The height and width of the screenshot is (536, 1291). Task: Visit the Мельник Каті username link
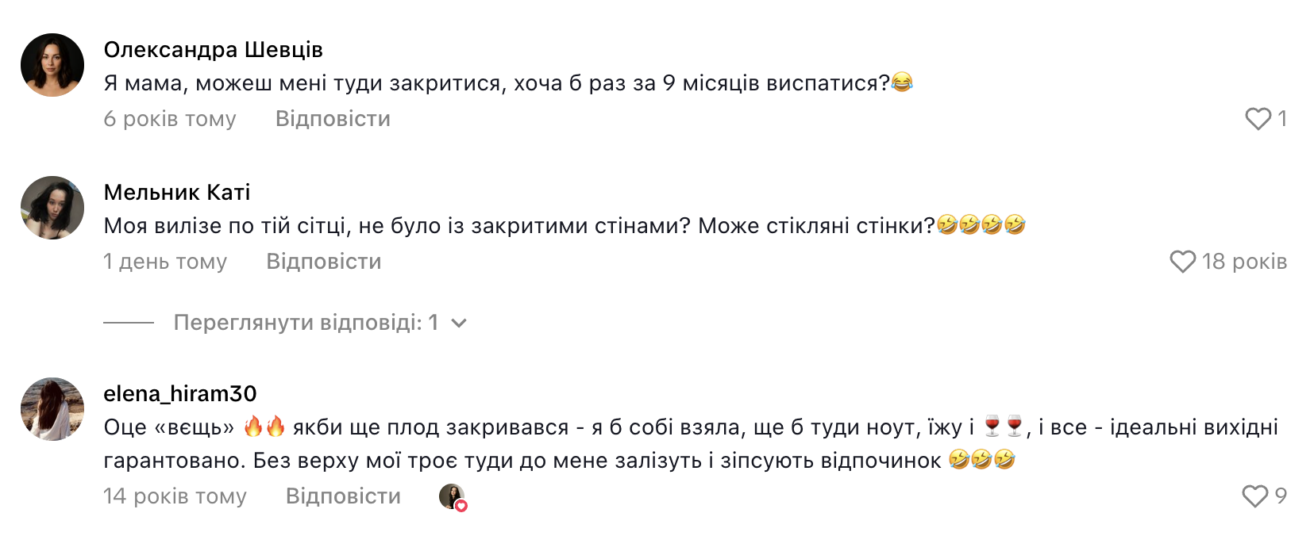point(176,193)
